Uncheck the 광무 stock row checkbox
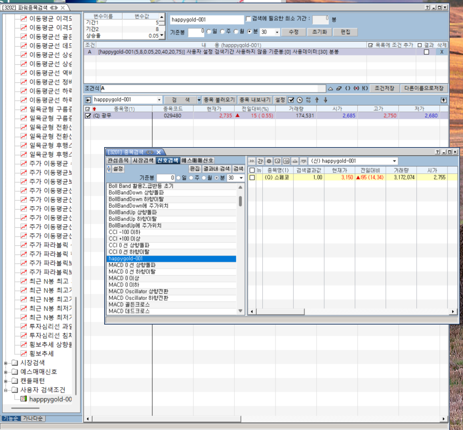The height and width of the screenshot is (430, 463). 88,116
